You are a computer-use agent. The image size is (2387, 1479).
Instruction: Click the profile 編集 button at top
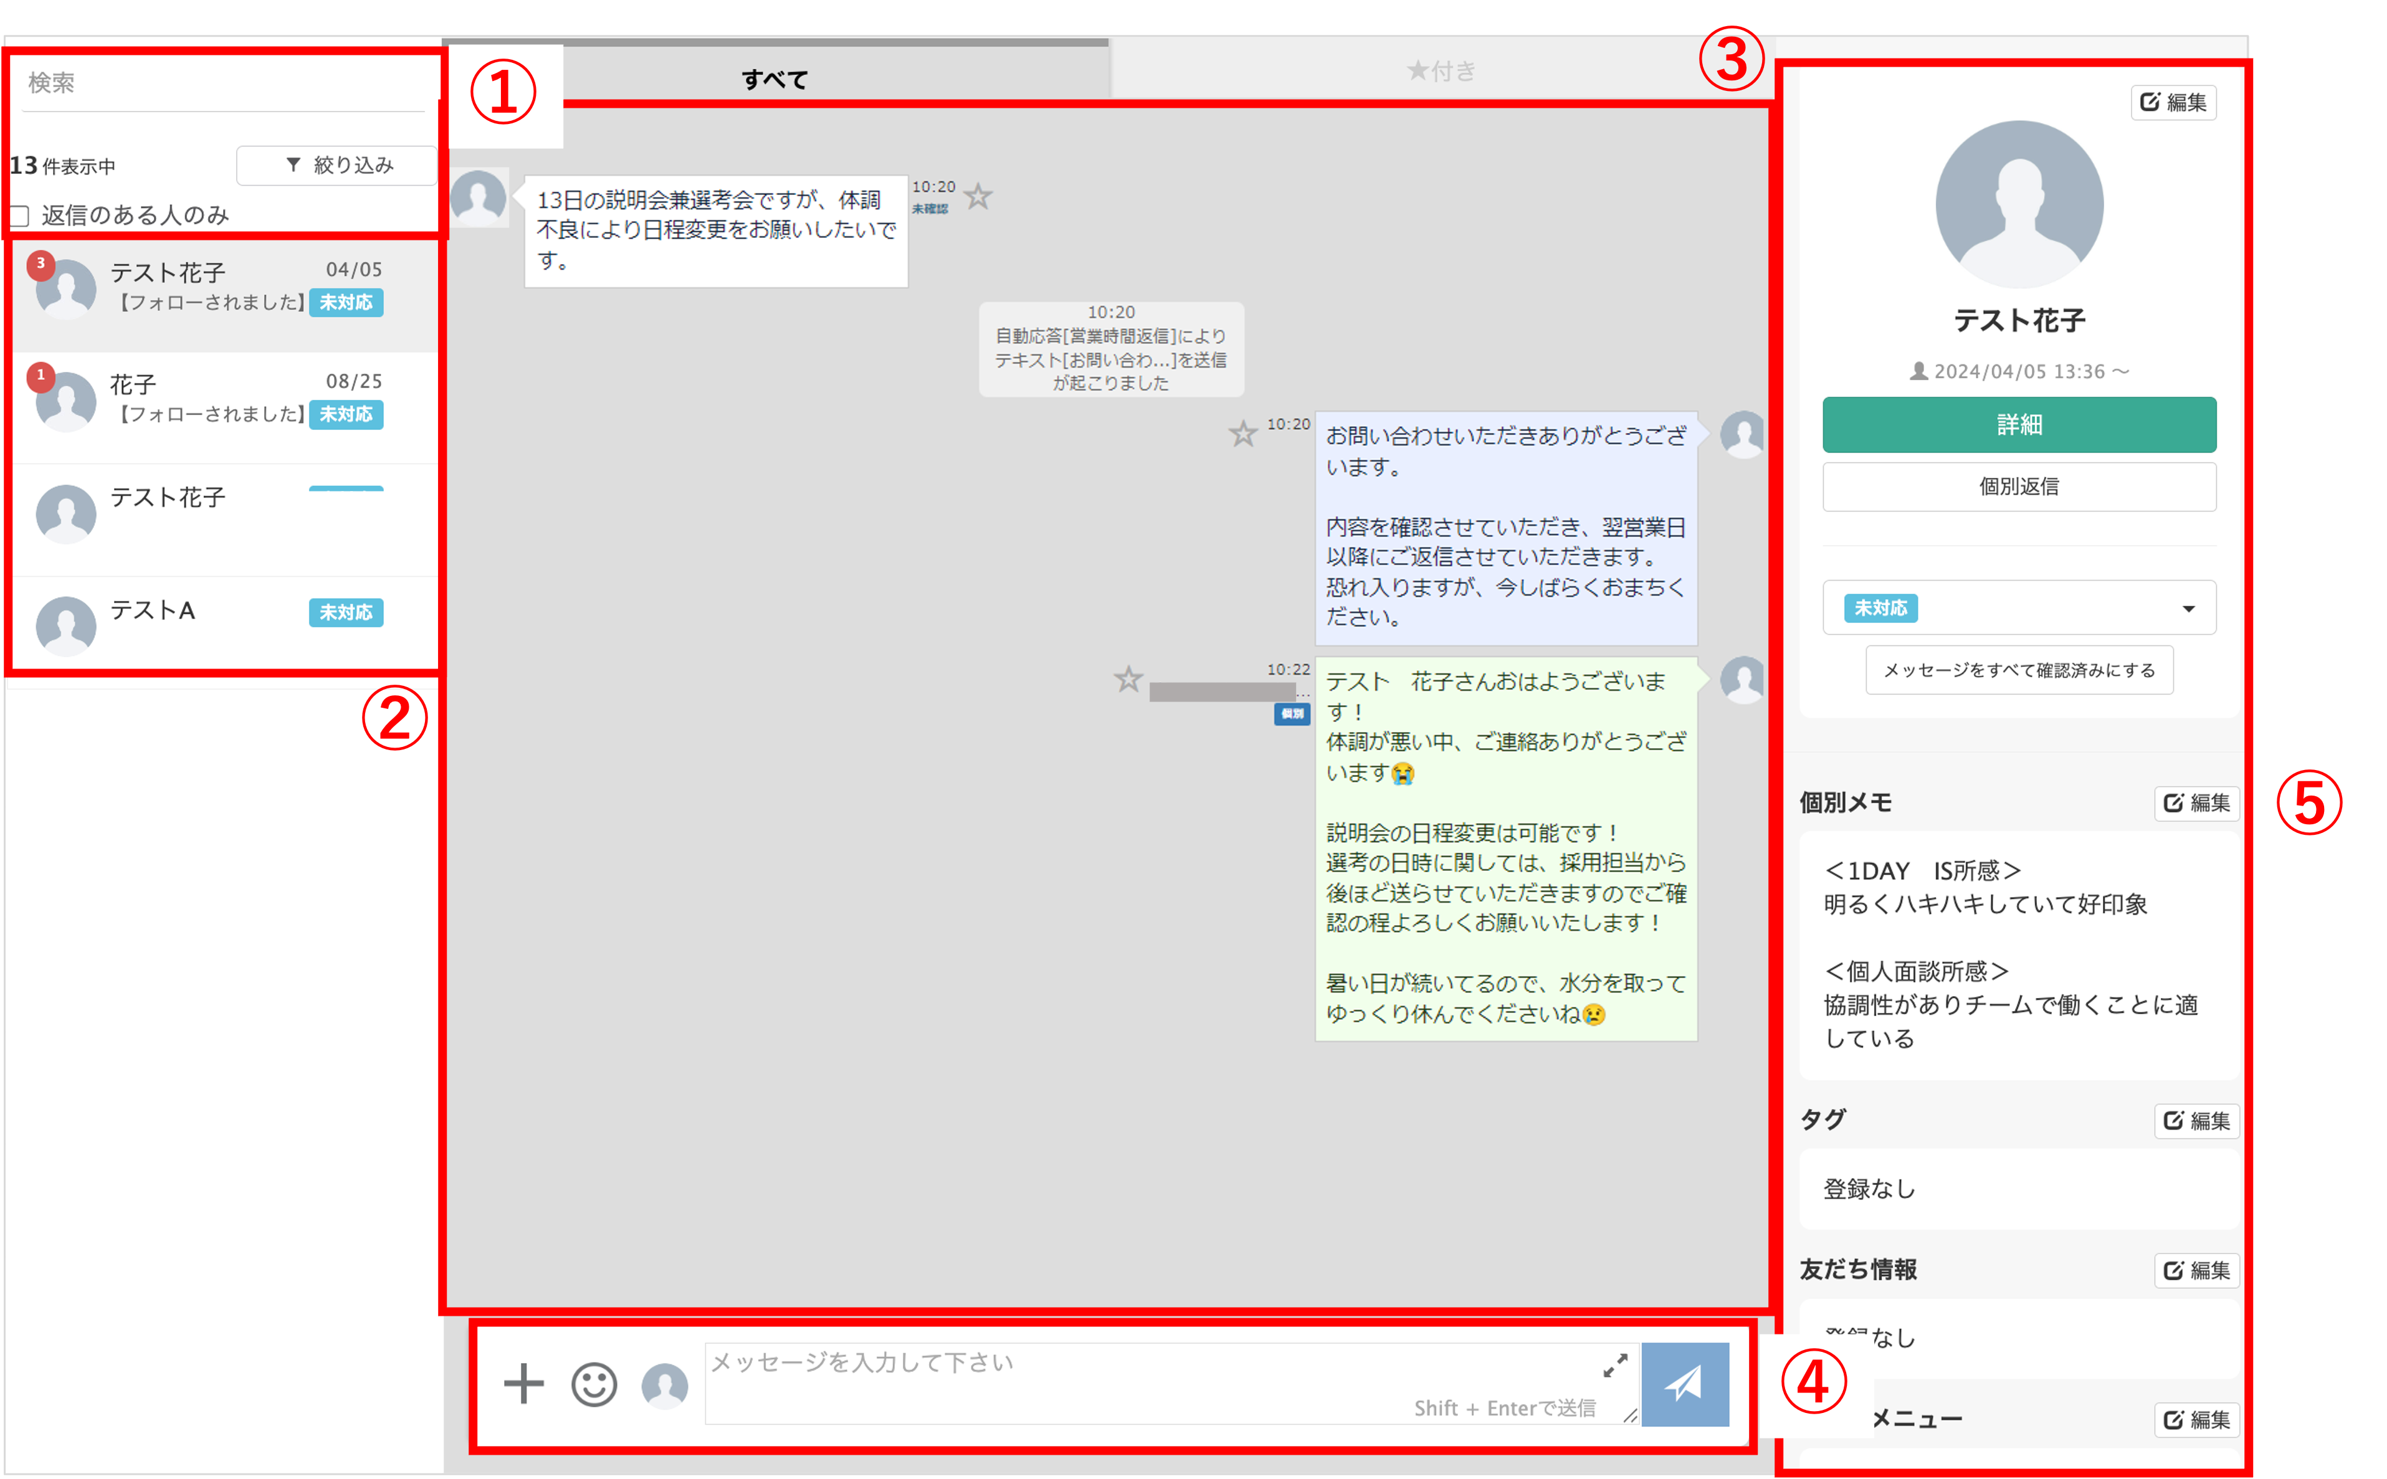point(2173,103)
